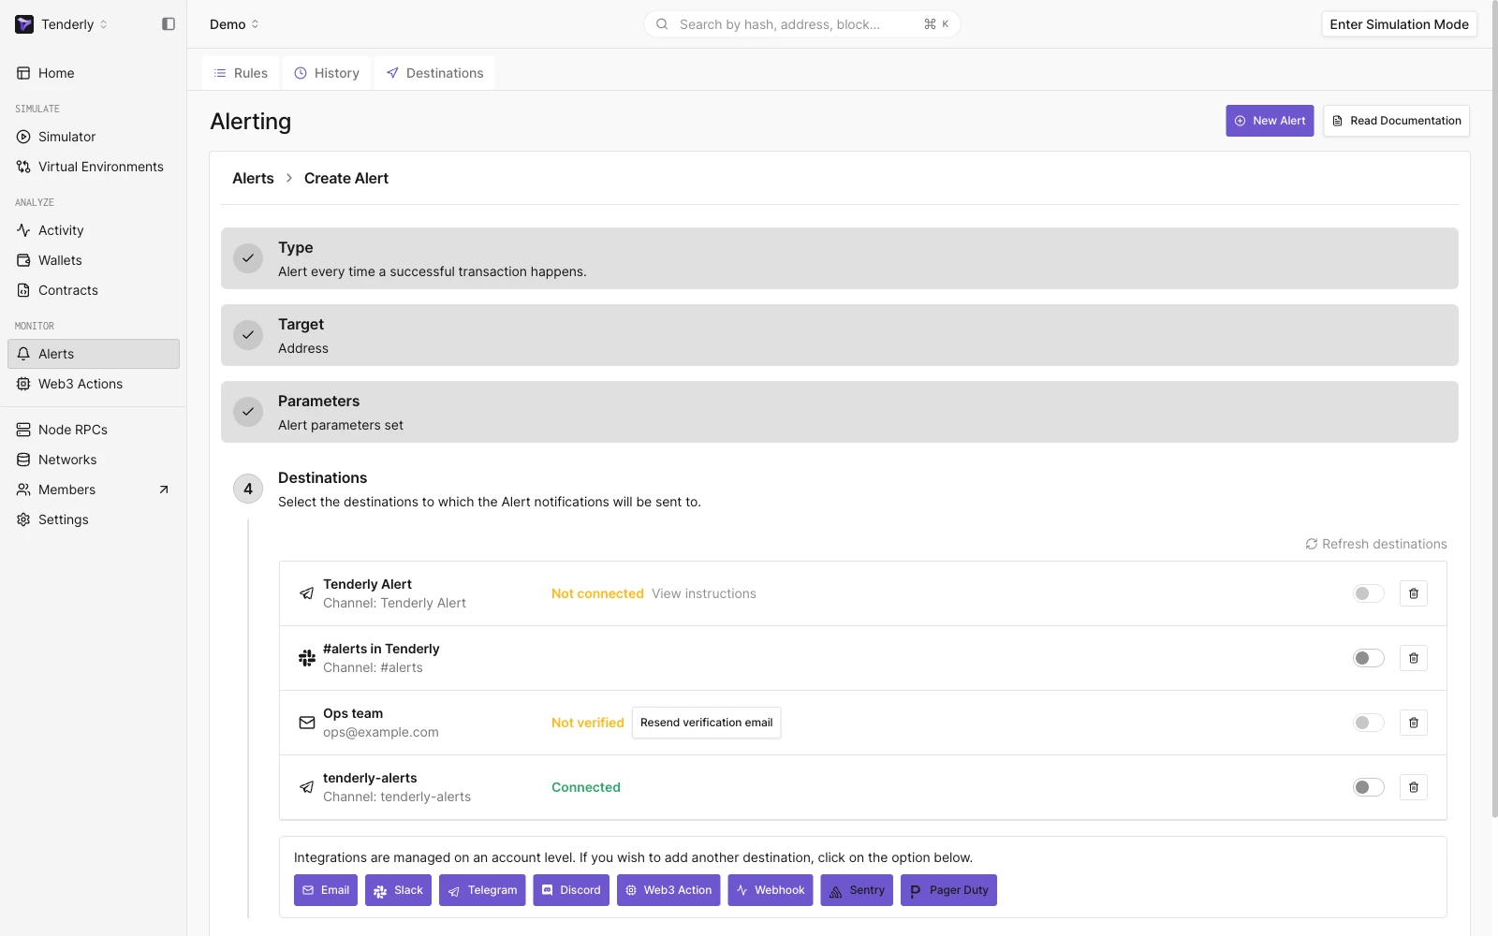
Task: Open Wallets in sidebar
Action: tap(94, 260)
